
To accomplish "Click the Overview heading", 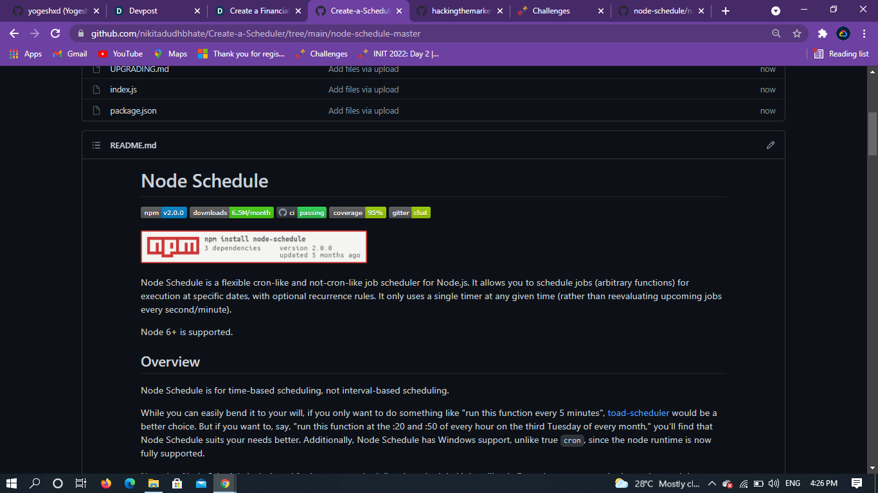I will click(170, 361).
